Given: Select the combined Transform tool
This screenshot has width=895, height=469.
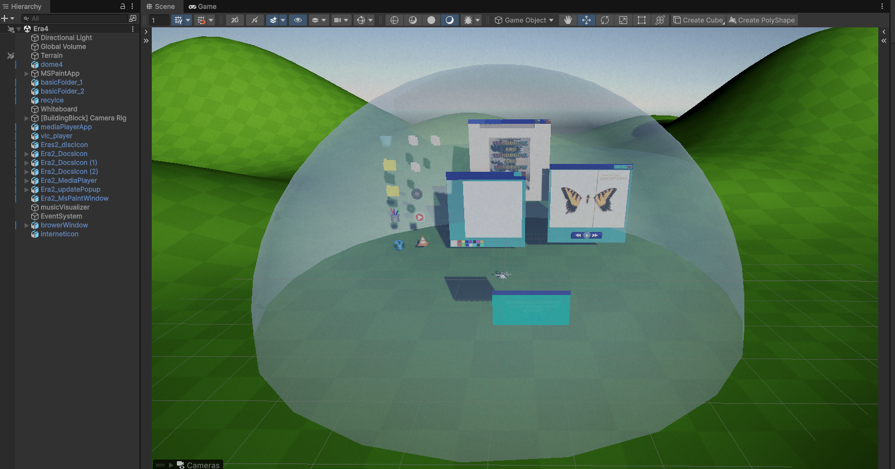Looking at the screenshot, I should pyautogui.click(x=660, y=20).
